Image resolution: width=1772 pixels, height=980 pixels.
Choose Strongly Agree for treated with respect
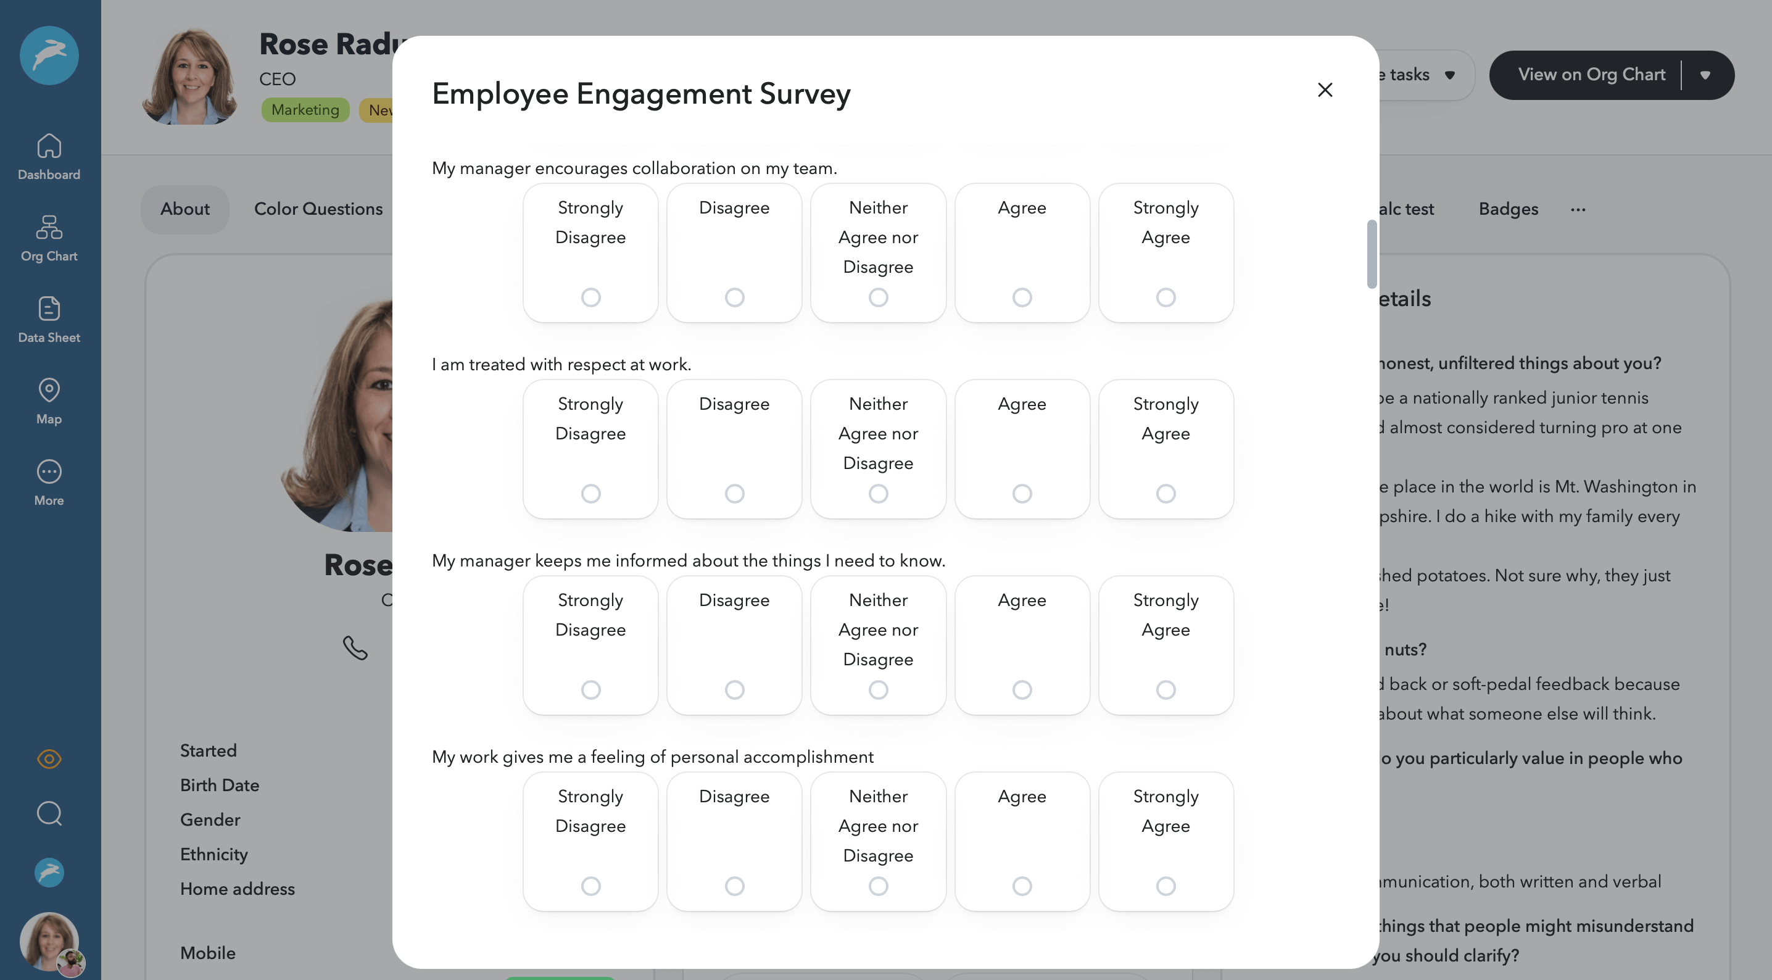(1165, 492)
